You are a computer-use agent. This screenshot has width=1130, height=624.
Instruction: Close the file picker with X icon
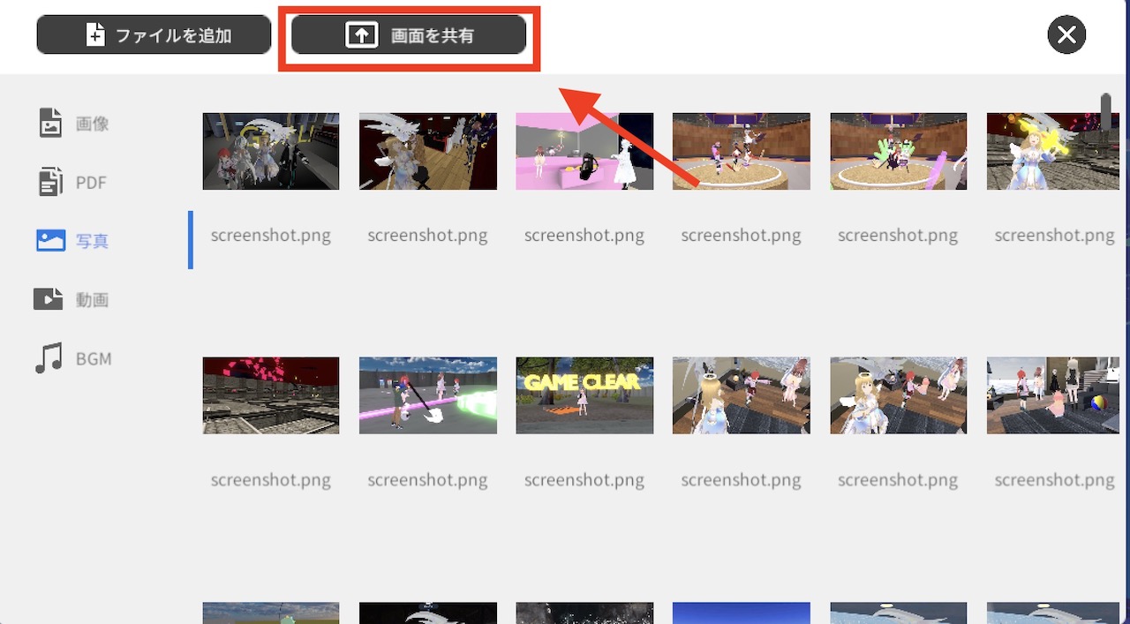[x=1066, y=34]
